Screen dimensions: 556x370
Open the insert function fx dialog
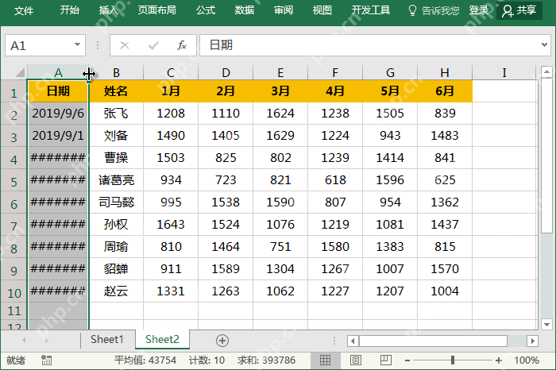(182, 45)
